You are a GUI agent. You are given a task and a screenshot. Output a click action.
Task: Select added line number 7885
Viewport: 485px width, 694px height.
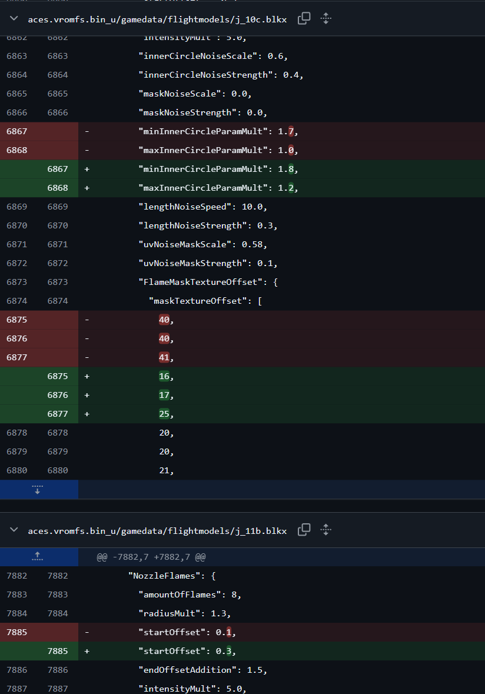(x=58, y=651)
